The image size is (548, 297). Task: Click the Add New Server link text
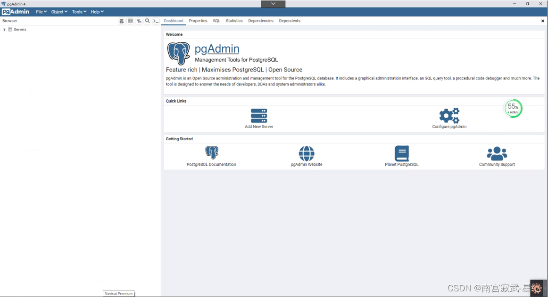(259, 127)
